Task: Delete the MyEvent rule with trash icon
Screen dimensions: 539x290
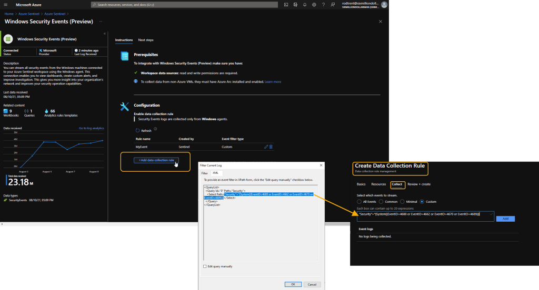Action: pyautogui.click(x=271, y=147)
